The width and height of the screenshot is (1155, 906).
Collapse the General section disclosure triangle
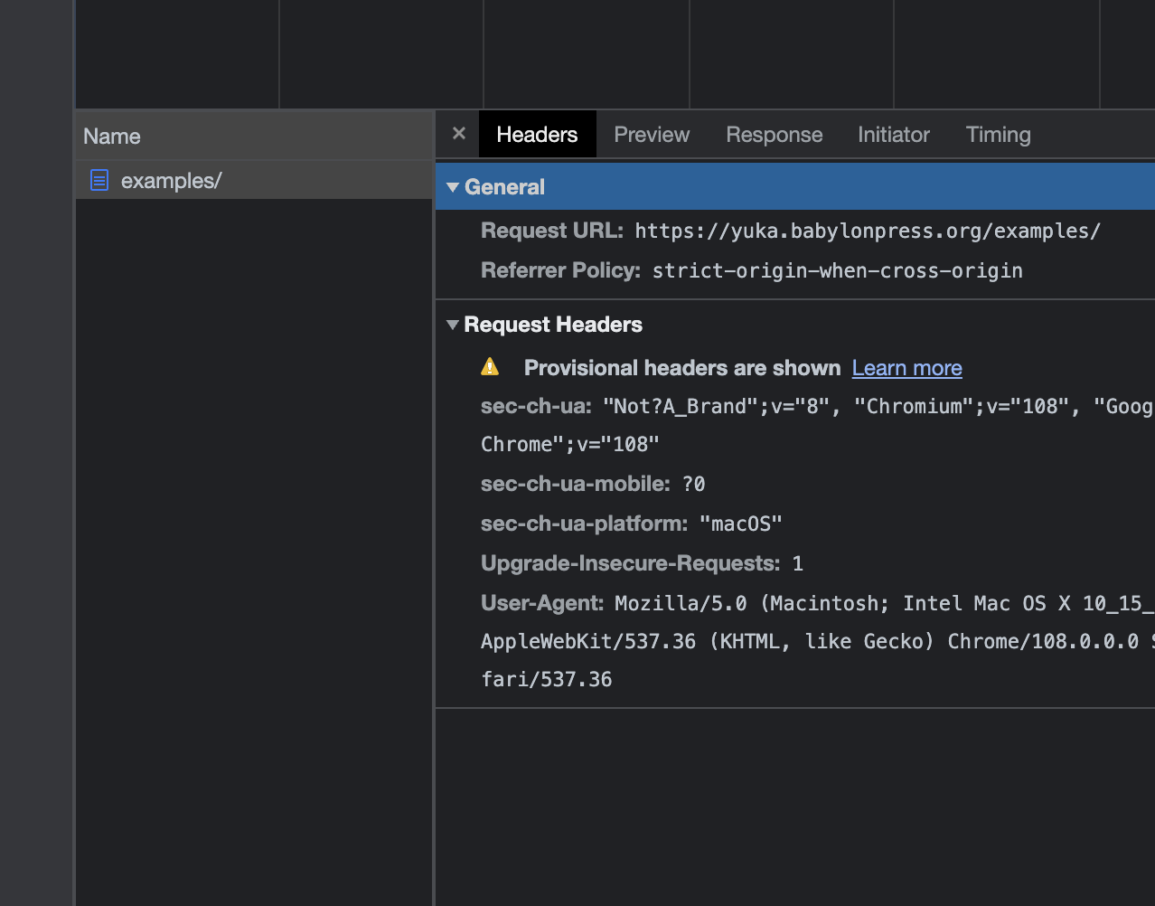tap(452, 186)
